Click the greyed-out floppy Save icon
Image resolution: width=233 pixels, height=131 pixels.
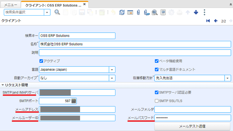82,12
